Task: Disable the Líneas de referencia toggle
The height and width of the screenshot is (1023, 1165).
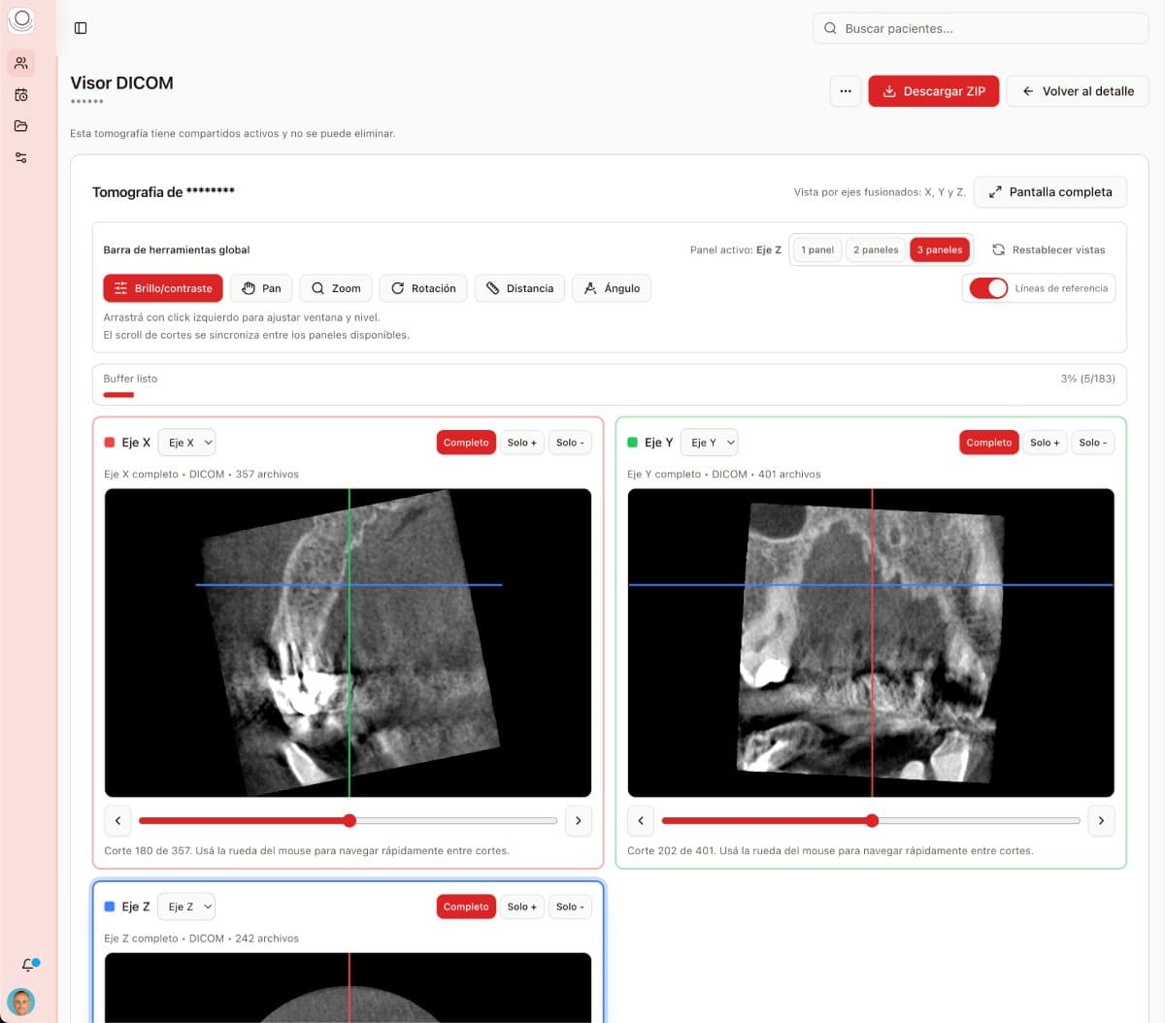Action: [x=988, y=287]
